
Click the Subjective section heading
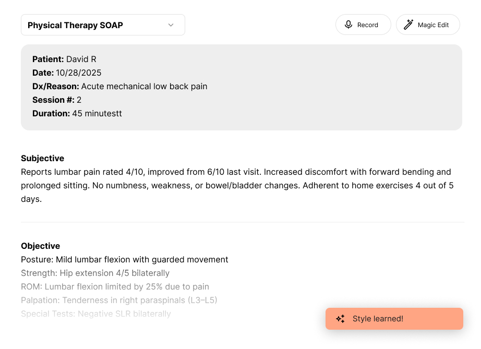42,158
